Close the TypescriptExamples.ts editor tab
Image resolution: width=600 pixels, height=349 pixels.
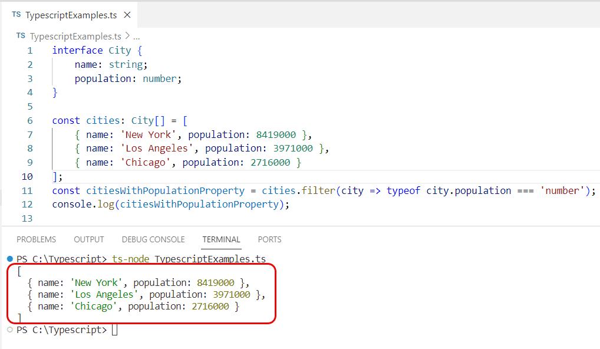tap(127, 15)
